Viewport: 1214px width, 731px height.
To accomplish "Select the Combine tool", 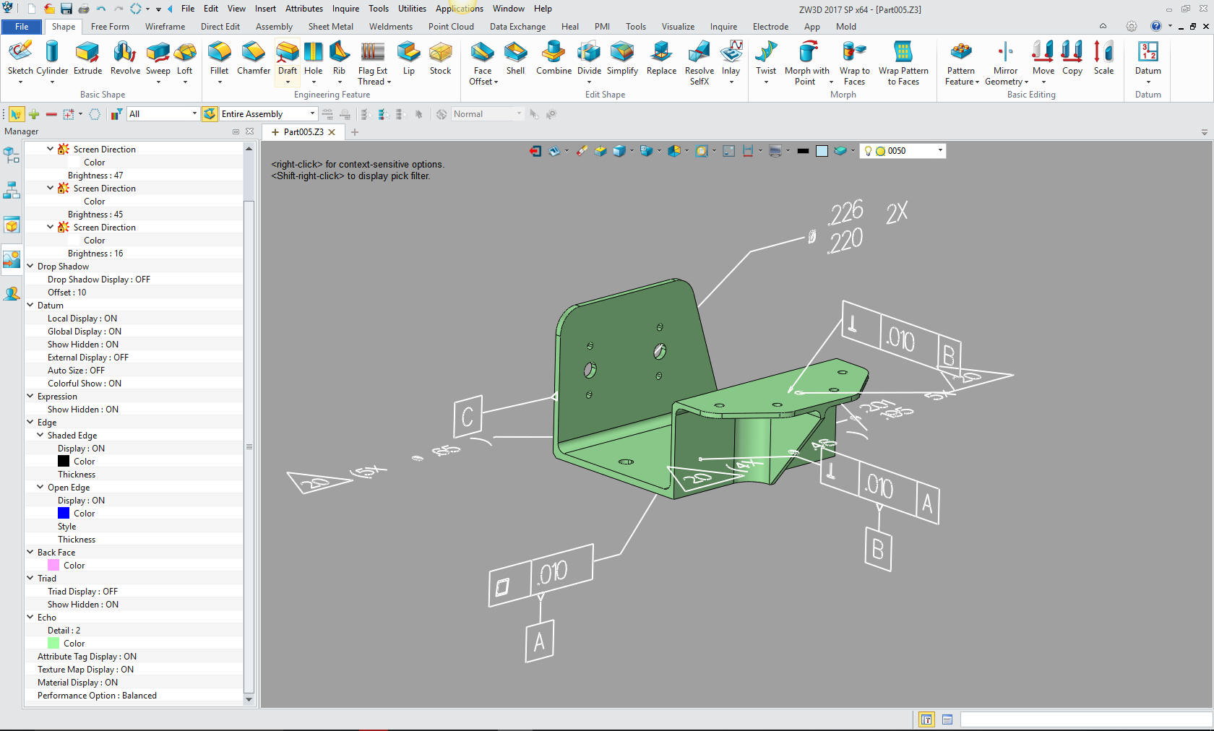I will click(554, 58).
